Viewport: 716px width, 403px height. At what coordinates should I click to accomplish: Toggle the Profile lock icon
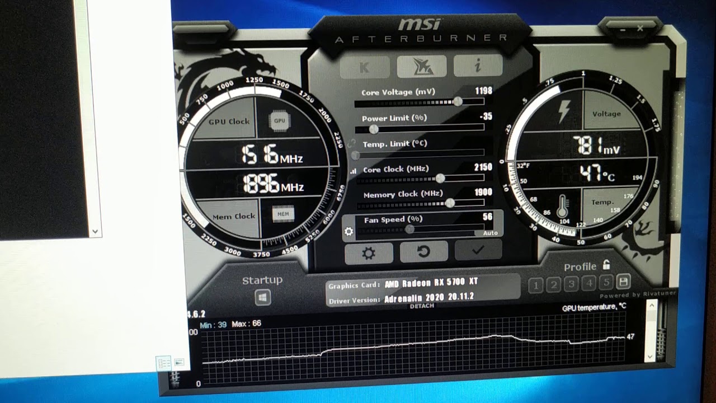(x=606, y=265)
